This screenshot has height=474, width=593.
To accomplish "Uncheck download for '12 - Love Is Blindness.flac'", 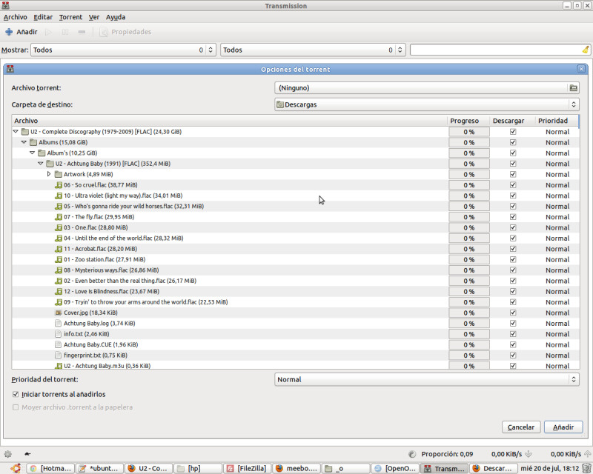I will [513, 292].
